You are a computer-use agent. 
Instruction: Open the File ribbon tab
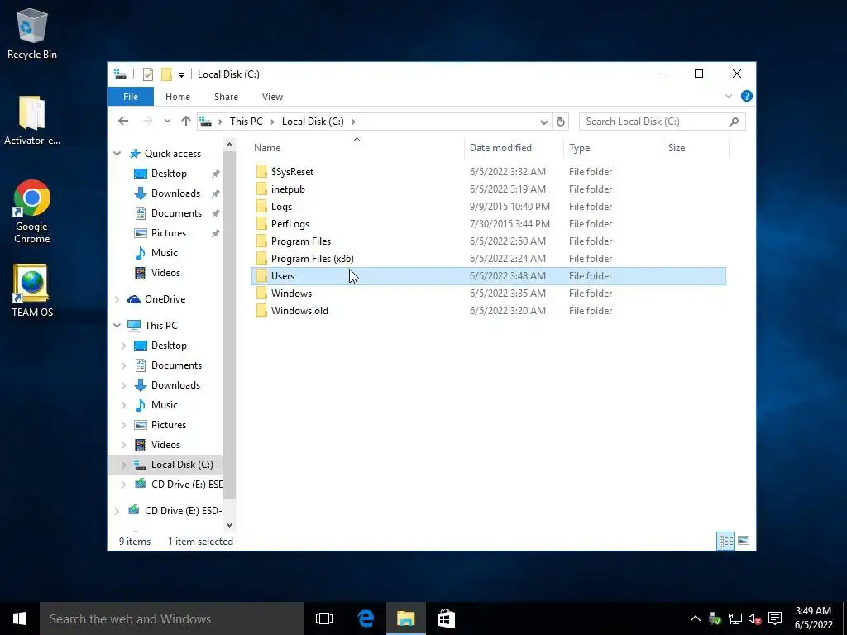coord(131,97)
